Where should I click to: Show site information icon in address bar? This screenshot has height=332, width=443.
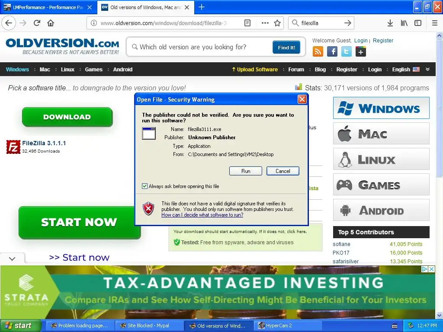click(94, 23)
